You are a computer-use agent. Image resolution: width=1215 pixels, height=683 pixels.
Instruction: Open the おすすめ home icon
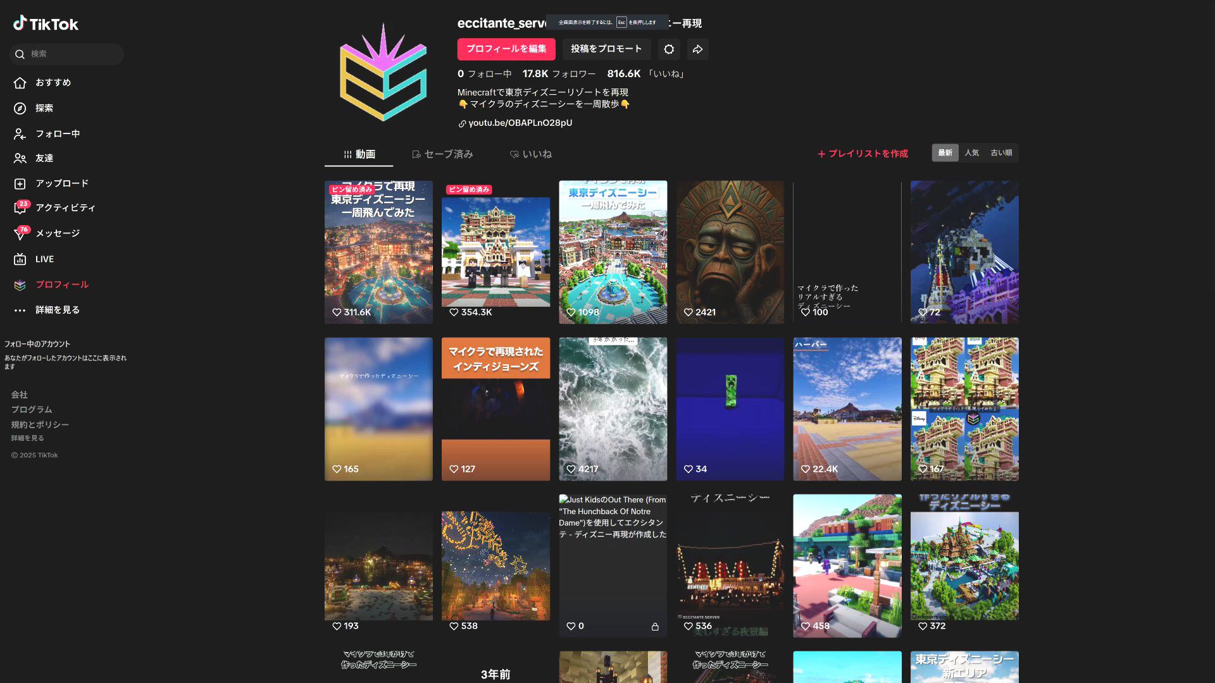[20, 83]
